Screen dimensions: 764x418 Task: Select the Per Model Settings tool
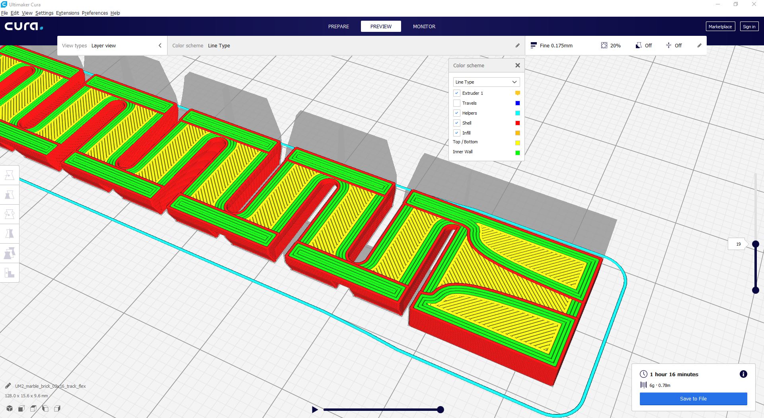[10, 253]
